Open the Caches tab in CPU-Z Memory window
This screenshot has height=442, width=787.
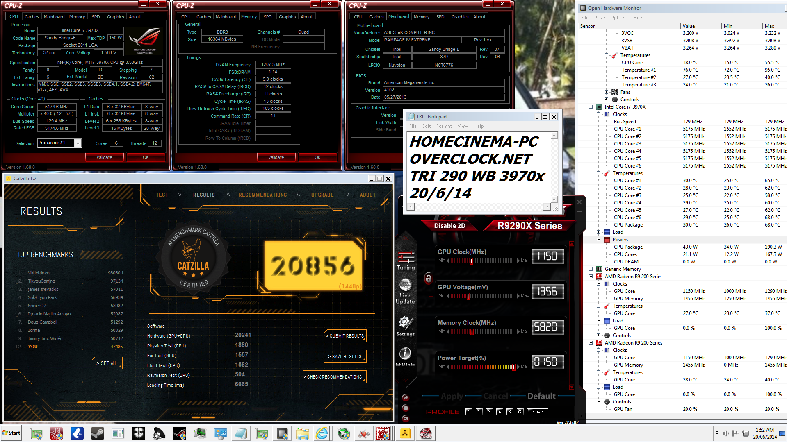pos(203,17)
